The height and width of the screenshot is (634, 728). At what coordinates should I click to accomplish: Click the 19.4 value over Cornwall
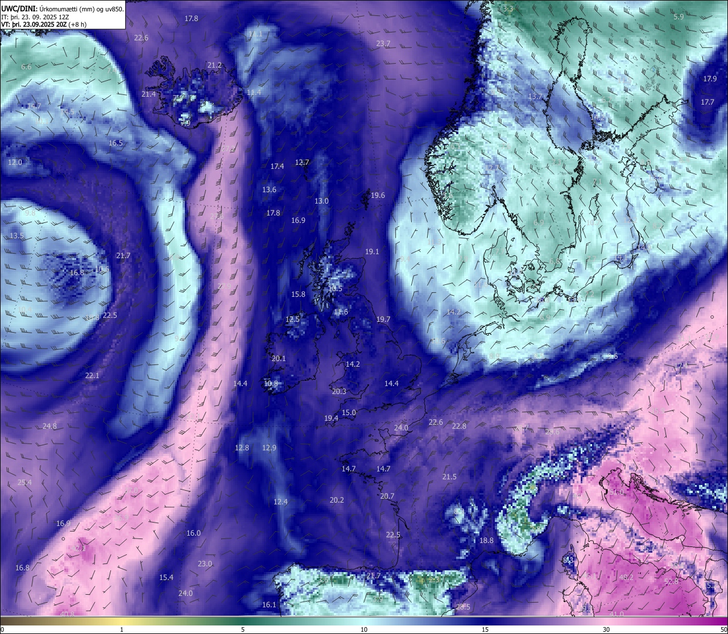[331, 418]
